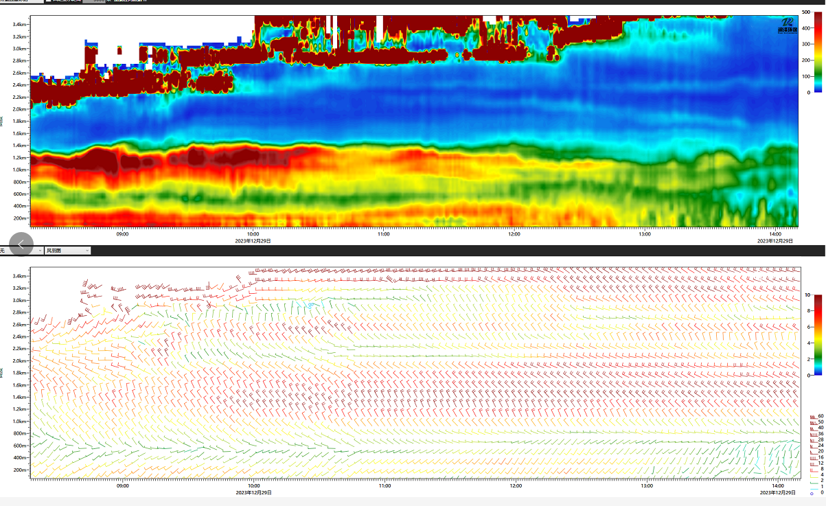Image resolution: width=826 pixels, height=506 pixels.
Task: Click the 500 label on heatmap color scale
Action: click(806, 13)
